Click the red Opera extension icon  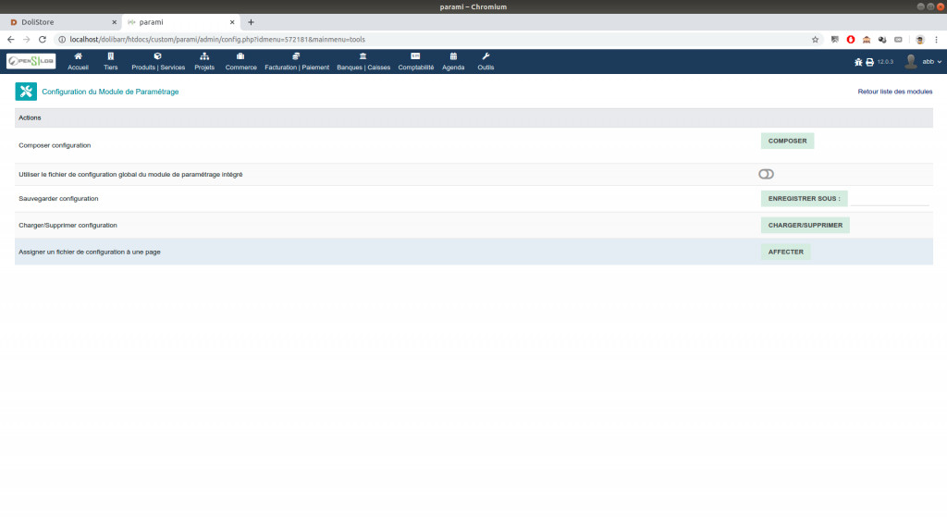(x=851, y=39)
